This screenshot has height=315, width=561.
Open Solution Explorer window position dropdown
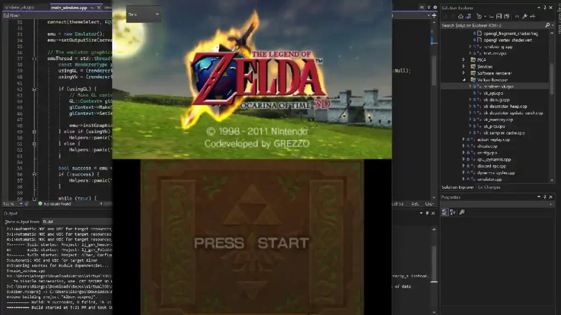tap(539, 8)
